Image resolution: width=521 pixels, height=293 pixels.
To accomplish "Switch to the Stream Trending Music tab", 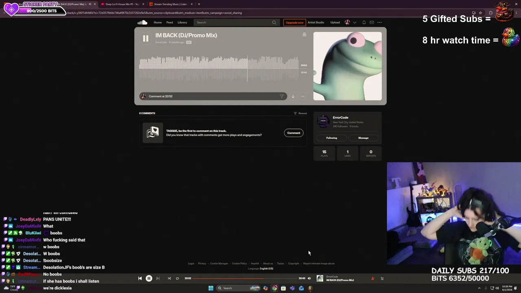I will pos(170,4).
